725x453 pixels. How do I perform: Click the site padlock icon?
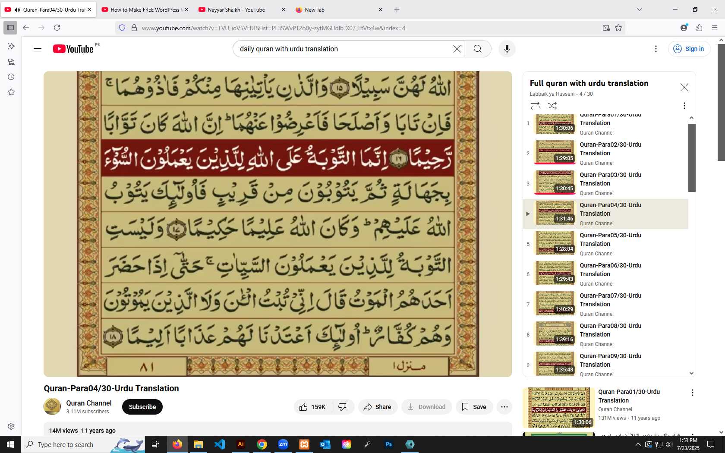tap(134, 28)
